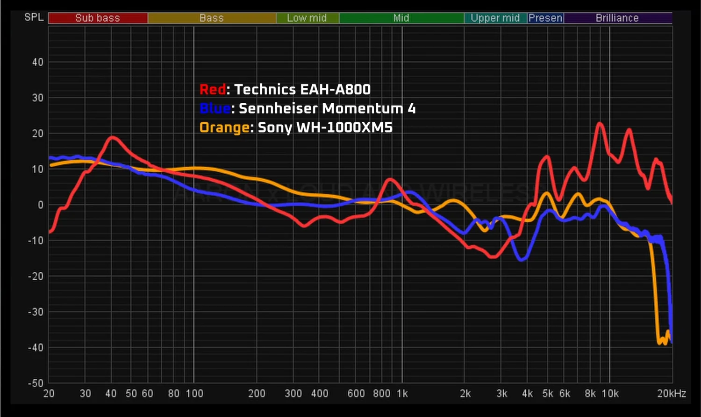This screenshot has height=417, width=701.
Task: Click the -40 value on SPL axis
Action: click(x=36, y=347)
